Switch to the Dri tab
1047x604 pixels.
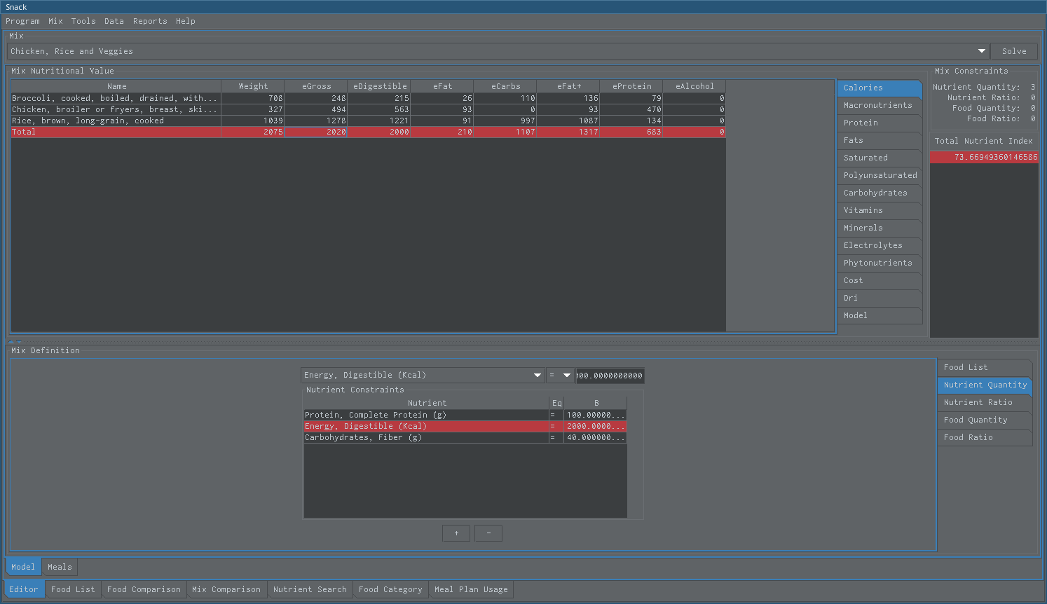tap(880, 298)
